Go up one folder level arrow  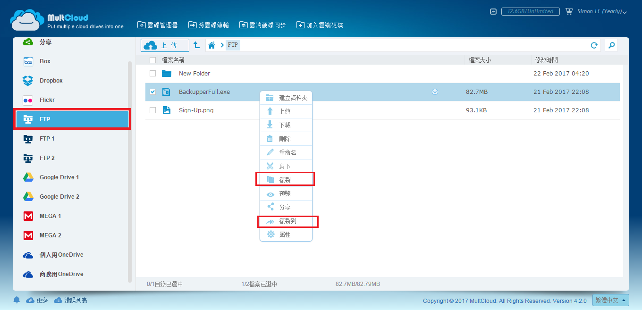click(x=197, y=45)
